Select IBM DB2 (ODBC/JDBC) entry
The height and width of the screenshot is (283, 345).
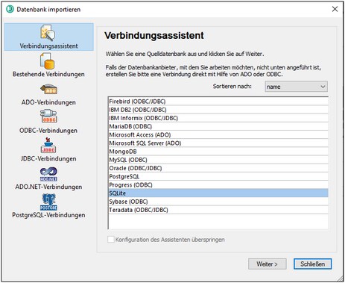(x=218, y=110)
